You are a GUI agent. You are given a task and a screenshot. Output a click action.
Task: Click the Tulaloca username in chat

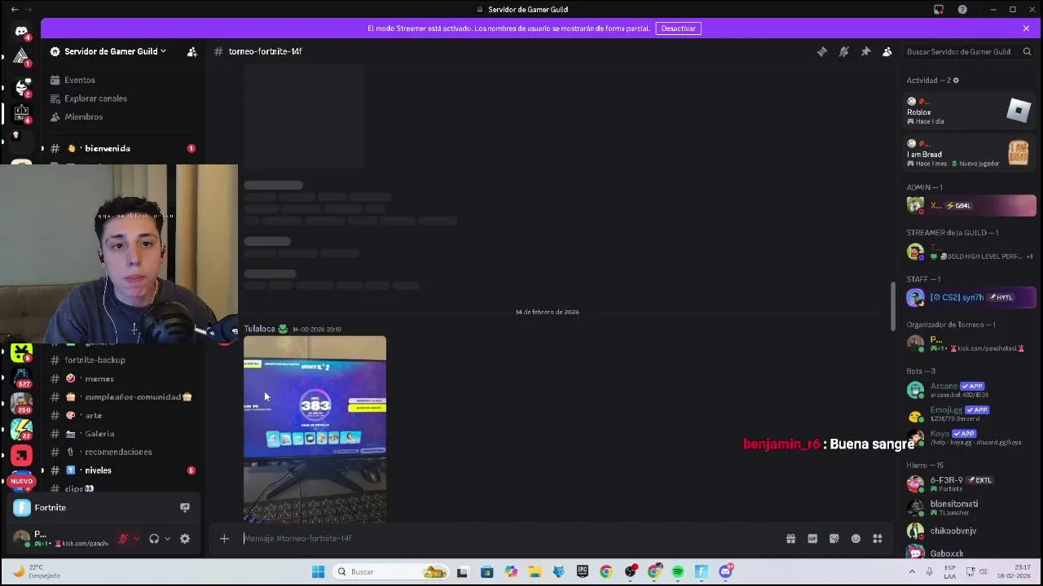259,329
